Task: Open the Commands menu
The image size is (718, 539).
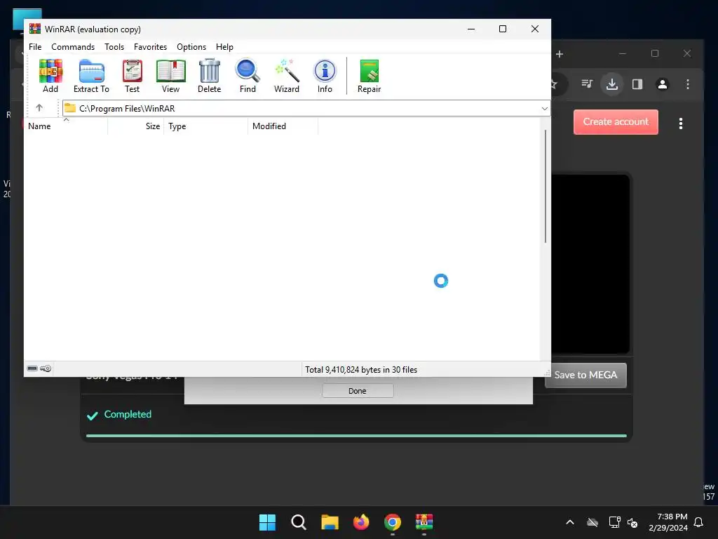Action: tap(73, 47)
